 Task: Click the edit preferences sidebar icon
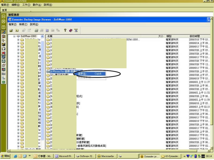(3, 65)
